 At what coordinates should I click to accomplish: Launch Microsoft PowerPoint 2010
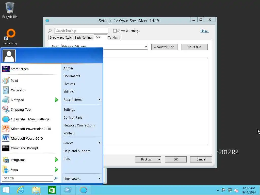pos(31,129)
